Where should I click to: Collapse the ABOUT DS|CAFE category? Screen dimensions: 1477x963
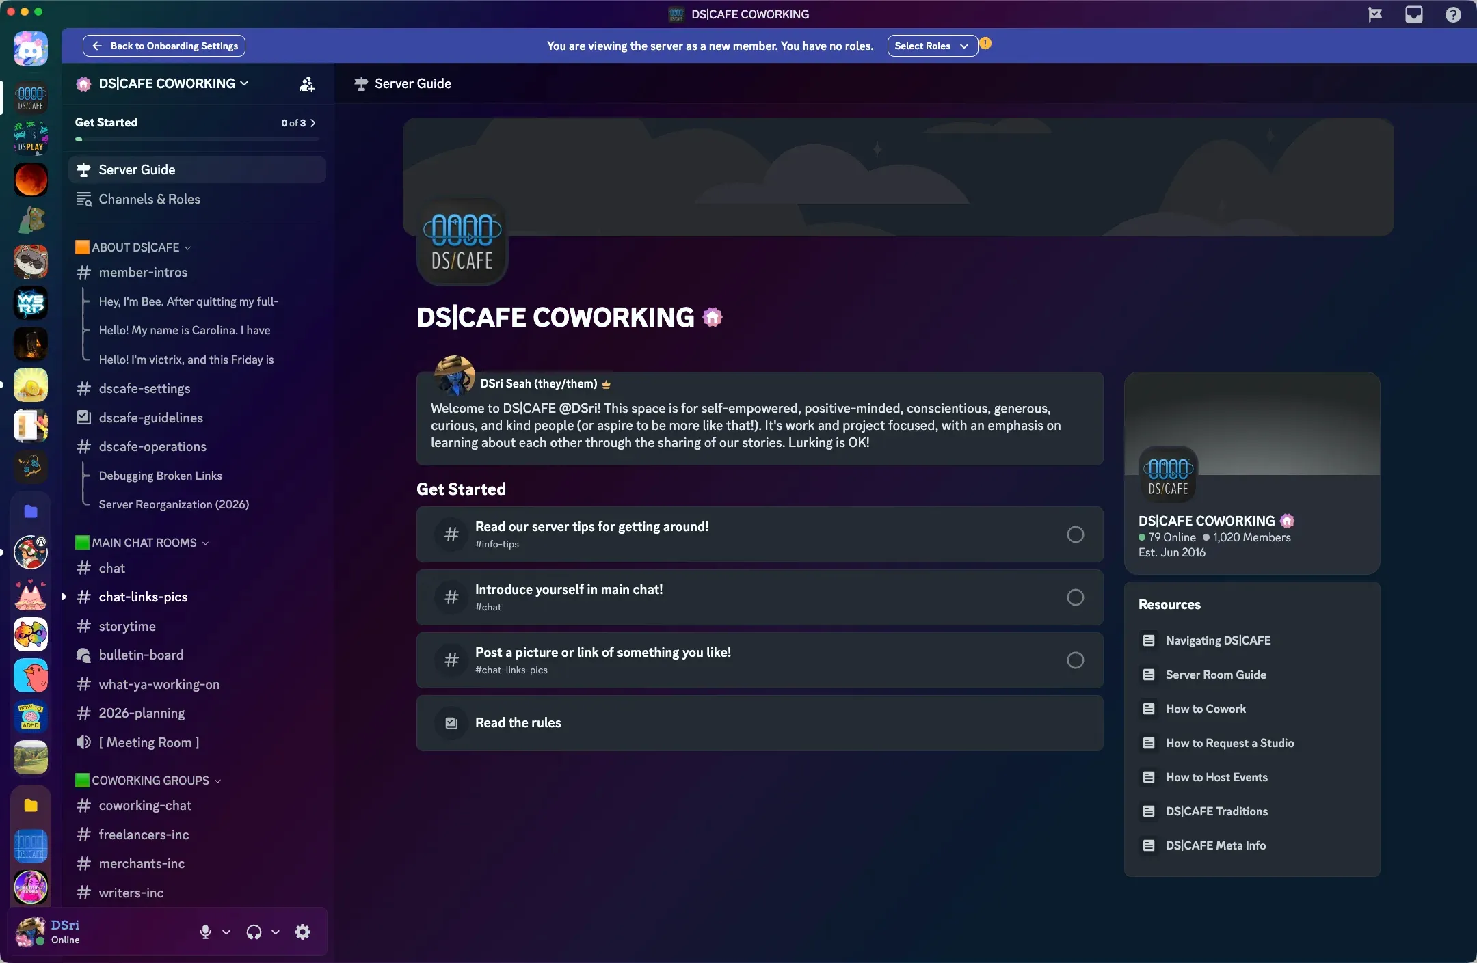tap(133, 247)
